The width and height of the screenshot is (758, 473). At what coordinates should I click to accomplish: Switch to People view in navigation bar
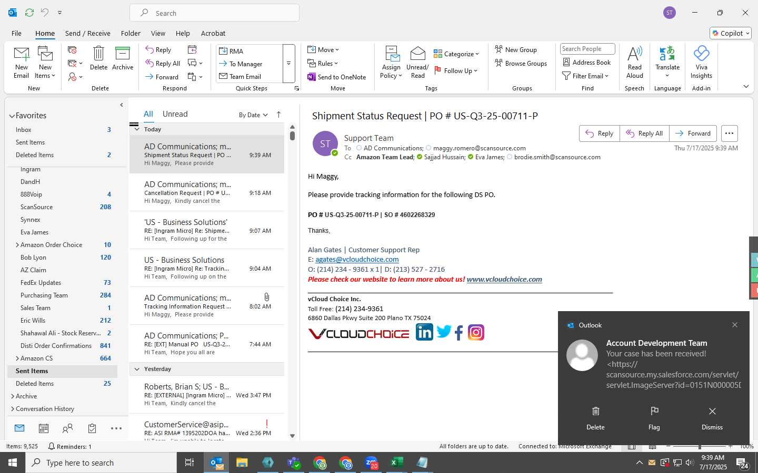[67, 429]
